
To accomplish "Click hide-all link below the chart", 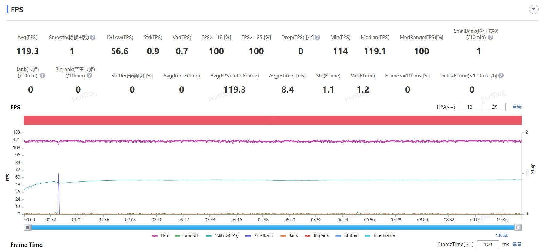I will click(501, 235).
